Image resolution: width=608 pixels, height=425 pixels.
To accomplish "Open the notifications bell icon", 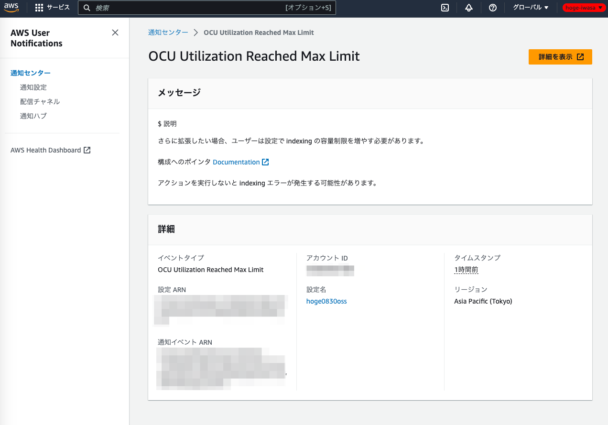I will tap(468, 8).
